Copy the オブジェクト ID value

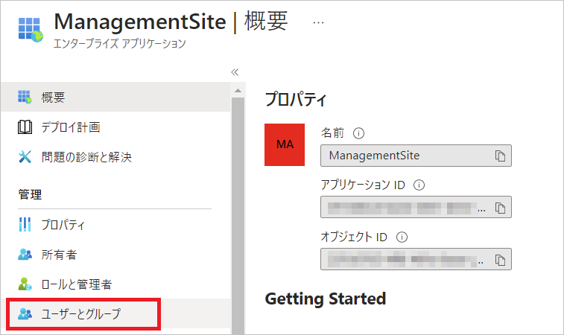click(500, 260)
